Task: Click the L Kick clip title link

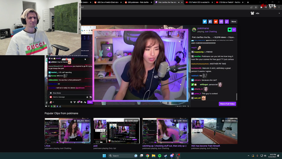Action: click(x=48, y=146)
